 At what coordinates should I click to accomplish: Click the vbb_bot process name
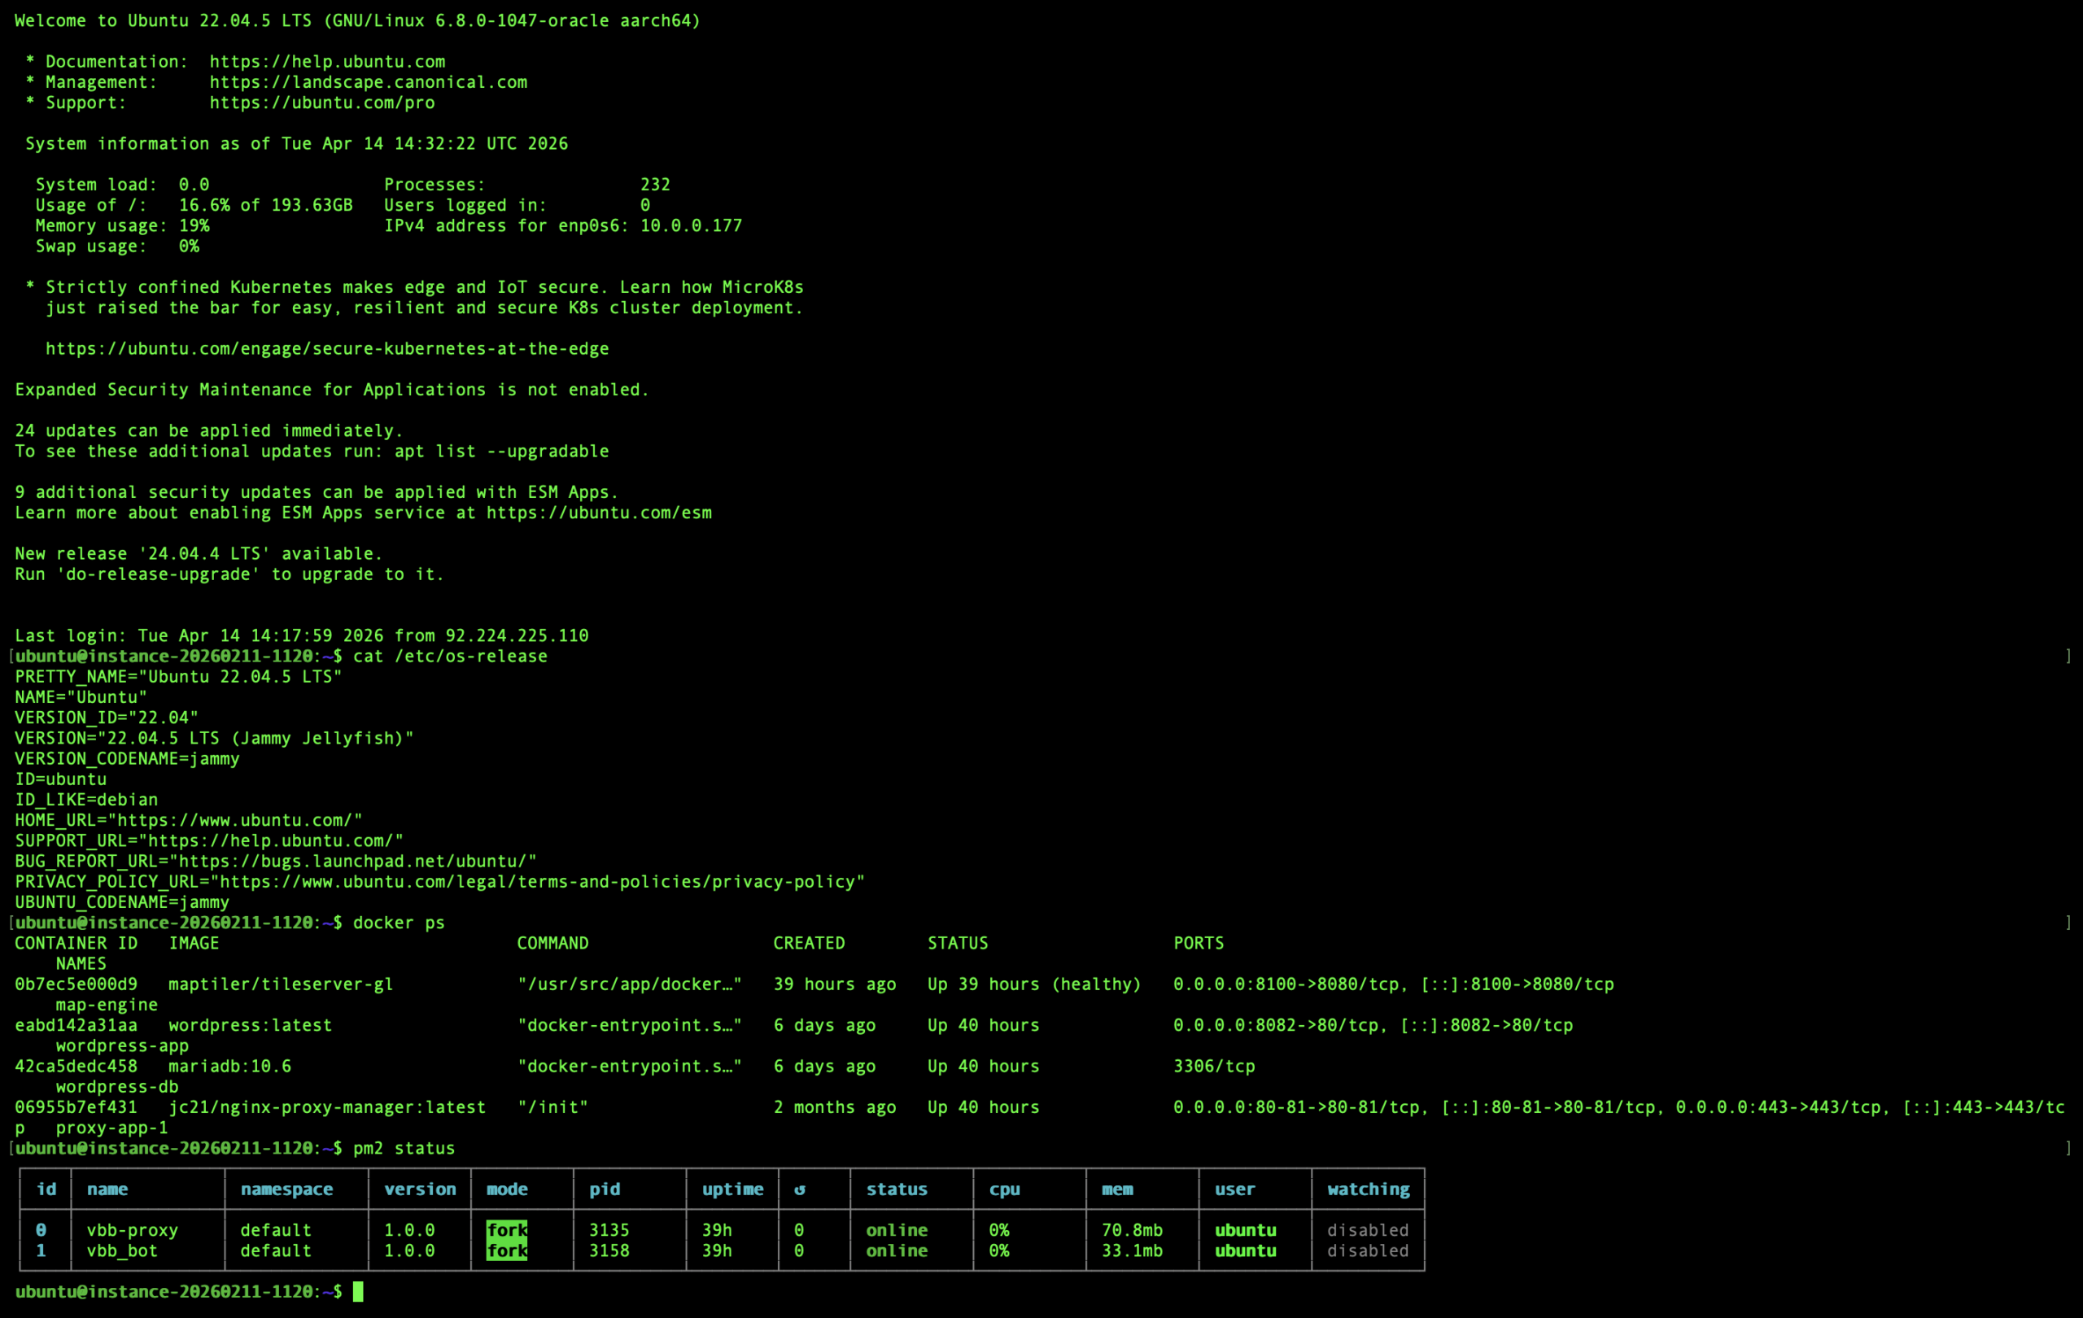pyautogui.click(x=122, y=1250)
